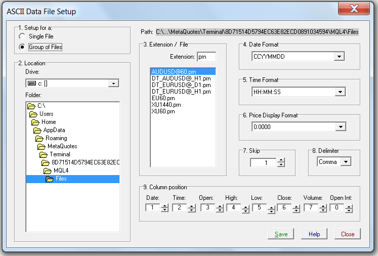Select file XU1440.prn
This screenshot has width=378, height=256.
pyautogui.click(x=166, y=105)
